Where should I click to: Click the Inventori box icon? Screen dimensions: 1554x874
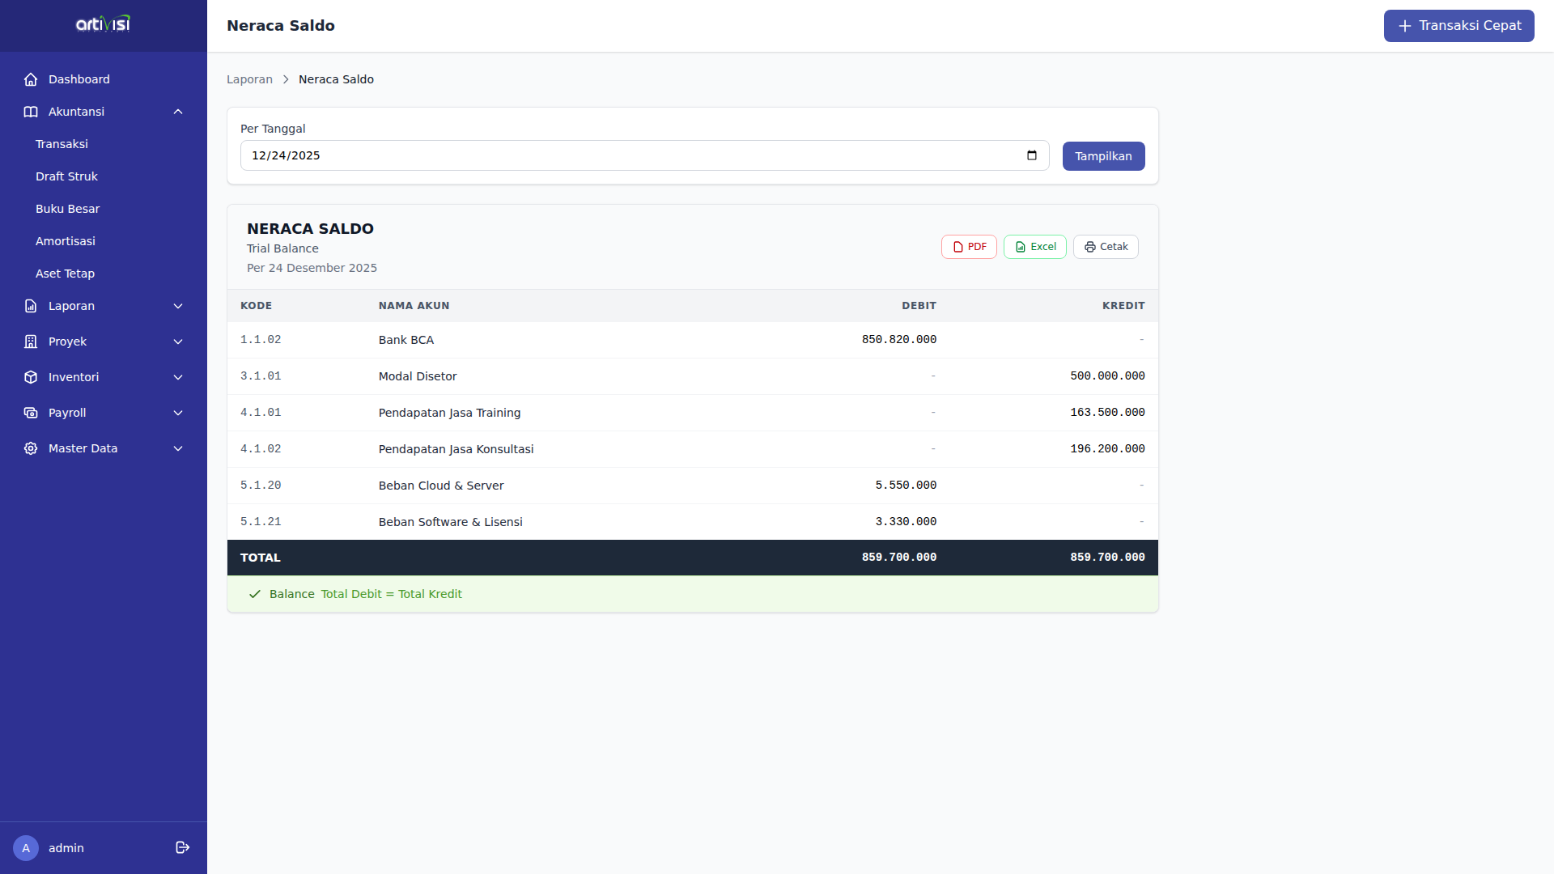tap(31, 377)
